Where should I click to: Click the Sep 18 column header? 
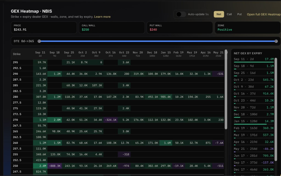[55, 54]
